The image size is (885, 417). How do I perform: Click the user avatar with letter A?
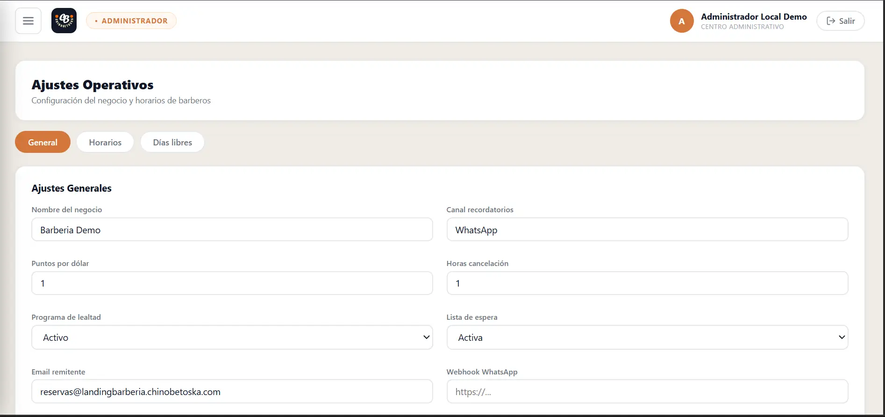click(x=682, y=21)
